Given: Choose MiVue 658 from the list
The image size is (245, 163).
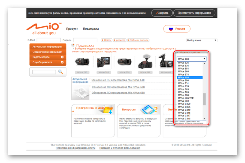Looking at the screenshot, I should point(190,69).
